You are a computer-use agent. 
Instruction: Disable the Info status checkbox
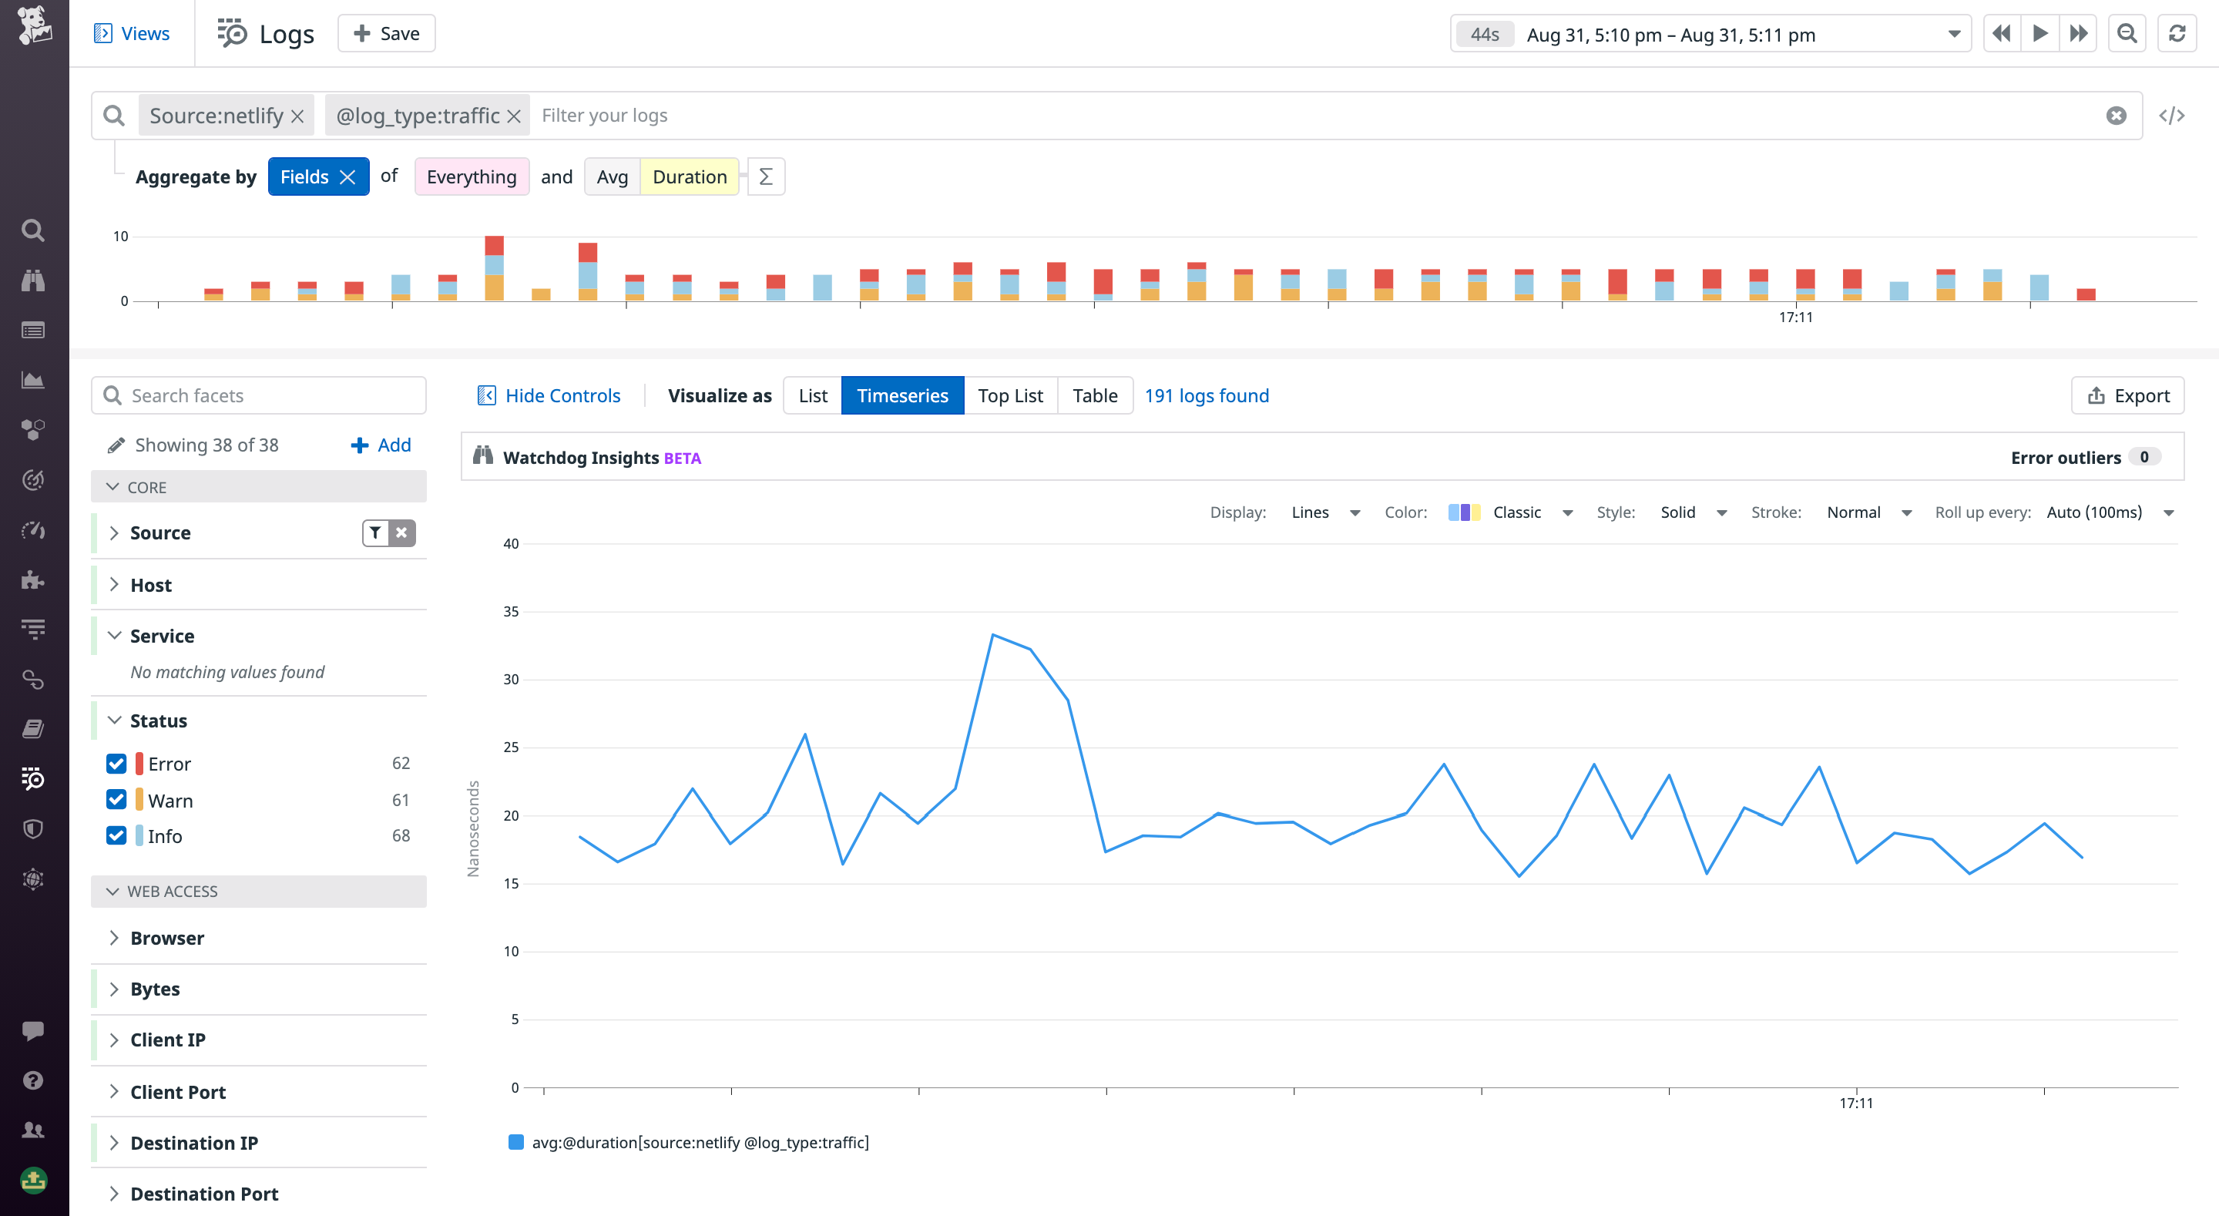[x=116, y=835]
